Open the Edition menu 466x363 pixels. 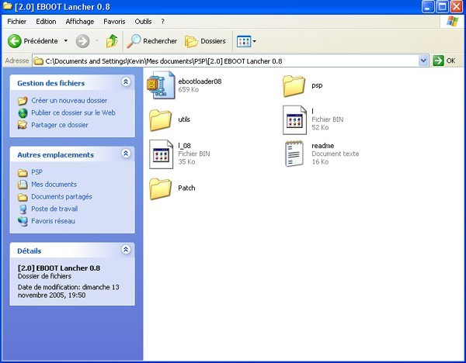[46, 22]
